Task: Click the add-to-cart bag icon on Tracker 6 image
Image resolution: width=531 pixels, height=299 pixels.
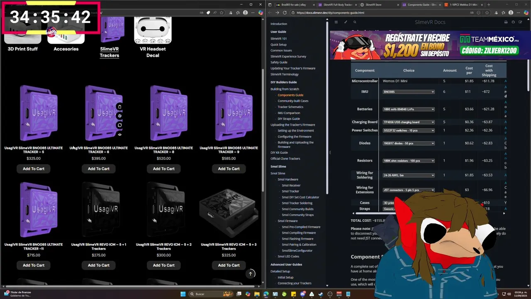Action: tap(119, 107)
